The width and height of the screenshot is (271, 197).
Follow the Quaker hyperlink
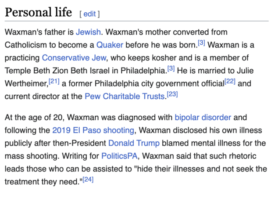coord(110,45)
